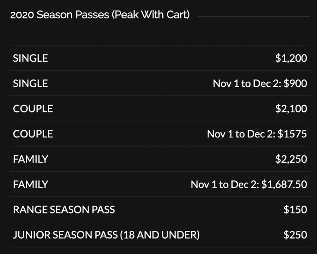Select the JUNIOR SEASON PASS (18 AND UNDER) label
The height and width of the screenshot is (254, 317).
pyautogui.click(x=106, y=235)
